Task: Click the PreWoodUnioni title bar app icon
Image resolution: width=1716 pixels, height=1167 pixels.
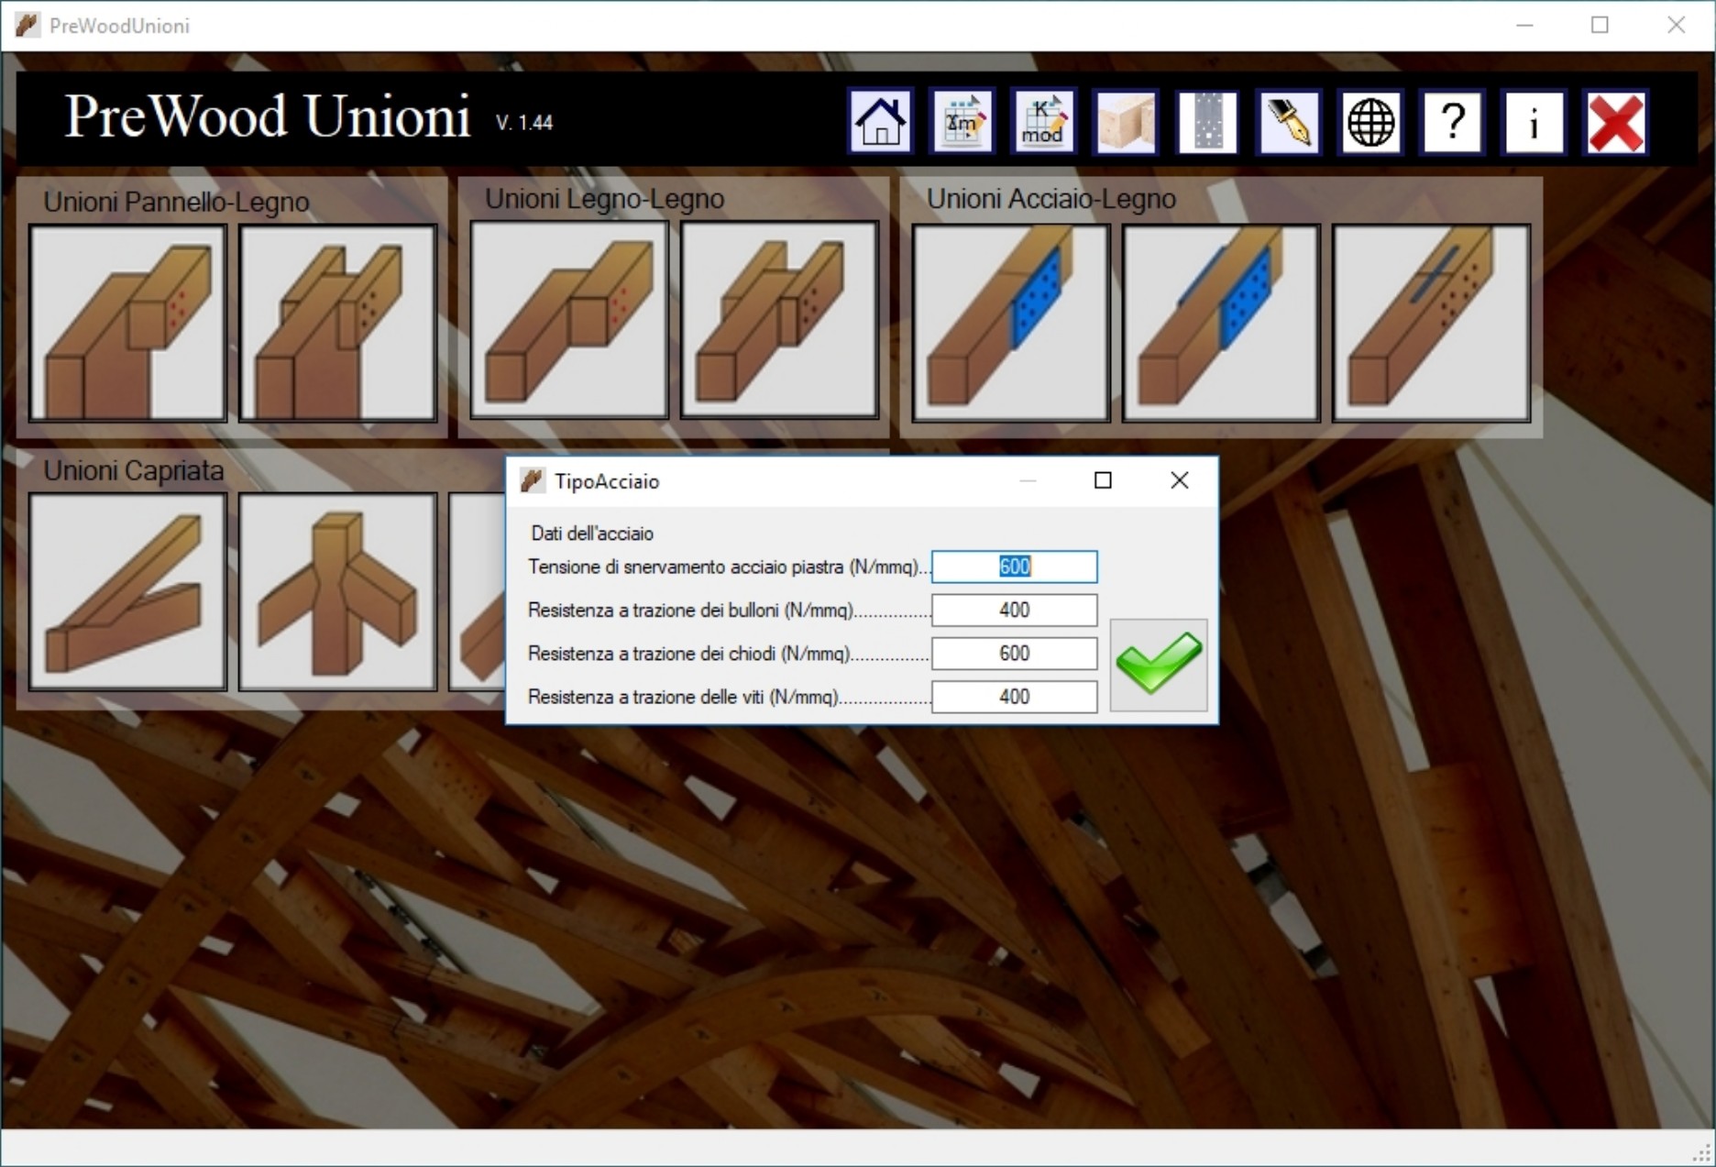Action: tap(27, 26)
